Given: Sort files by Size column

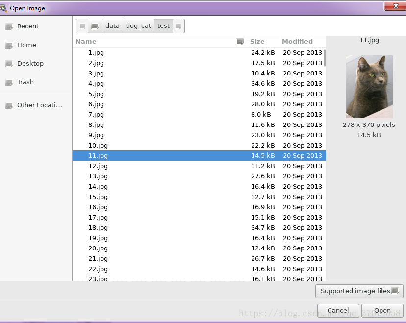Looking at the screenshot, I should tap(263, 42).
